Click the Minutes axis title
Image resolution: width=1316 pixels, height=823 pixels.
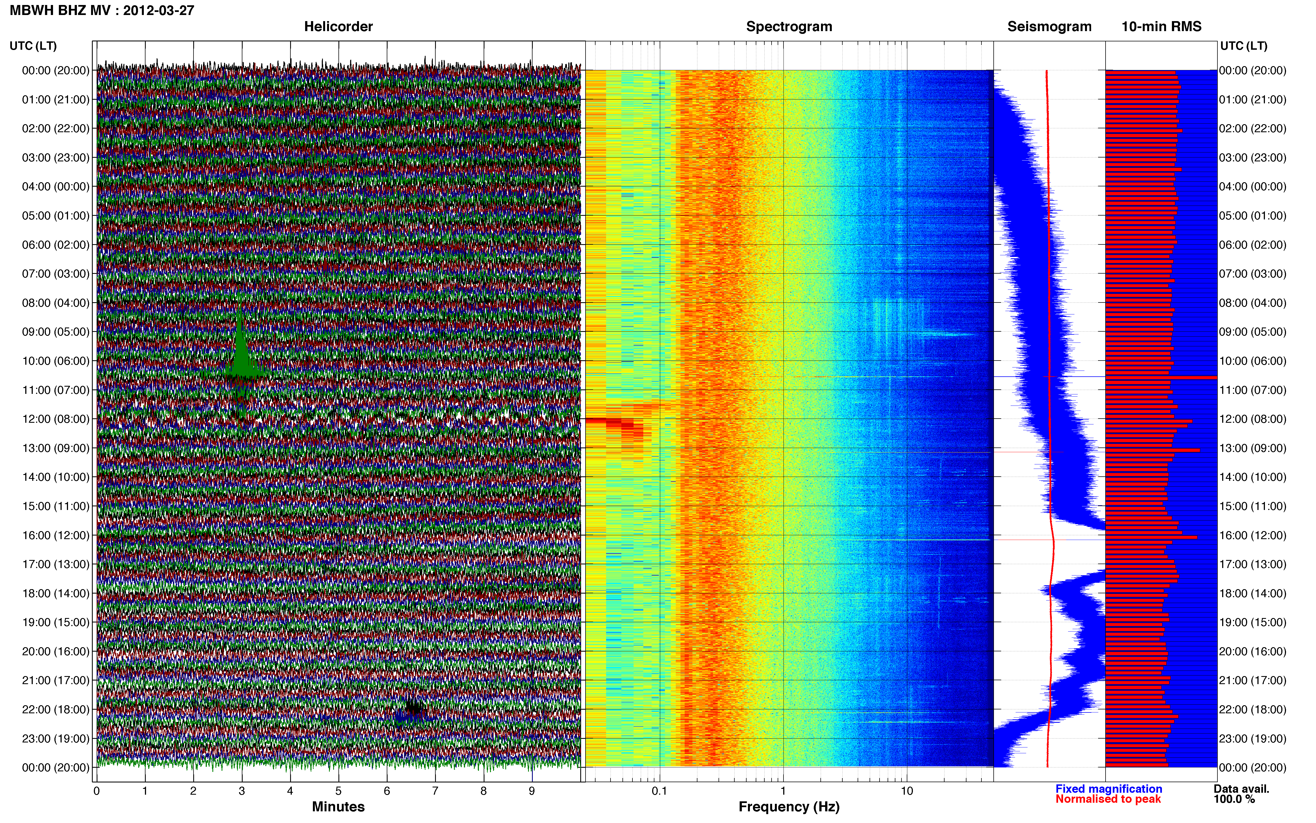coord(338,807)
